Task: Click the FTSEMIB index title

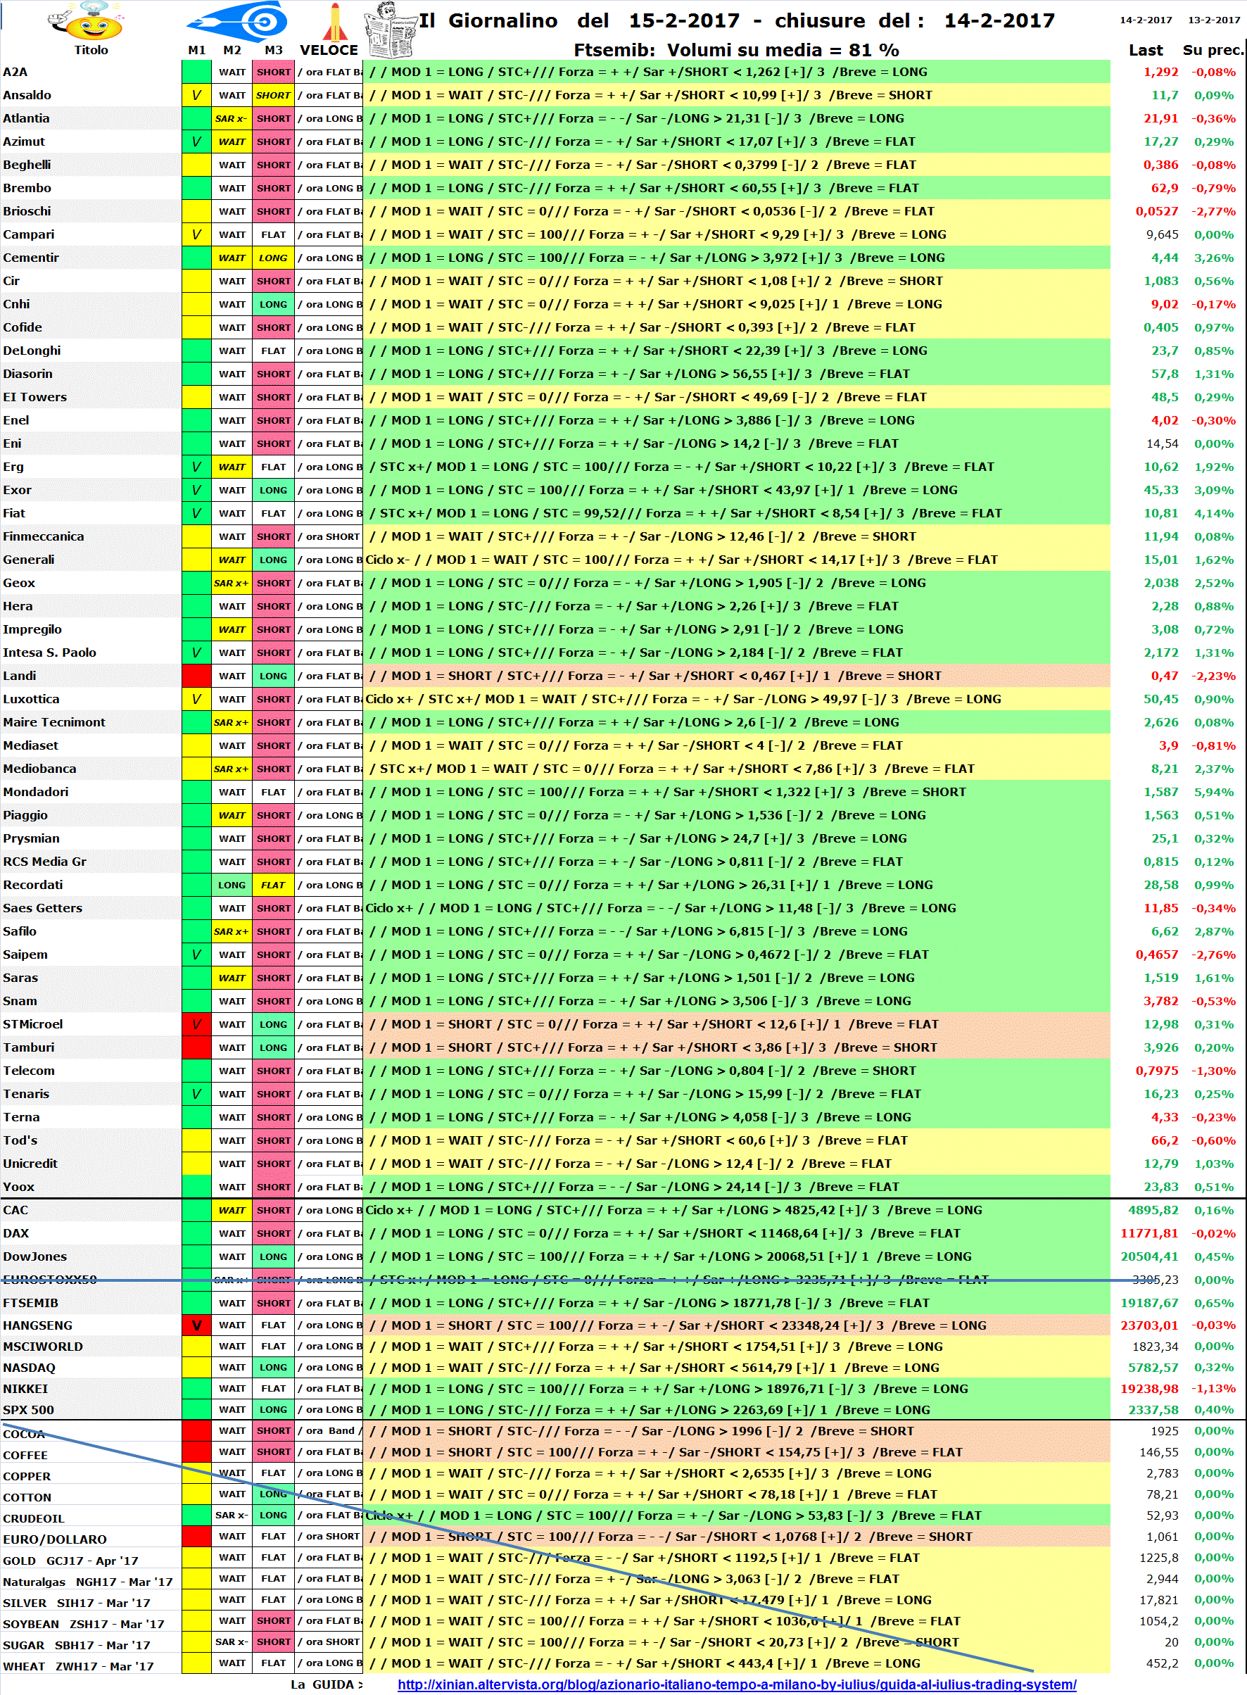Action: point(30,1302)
